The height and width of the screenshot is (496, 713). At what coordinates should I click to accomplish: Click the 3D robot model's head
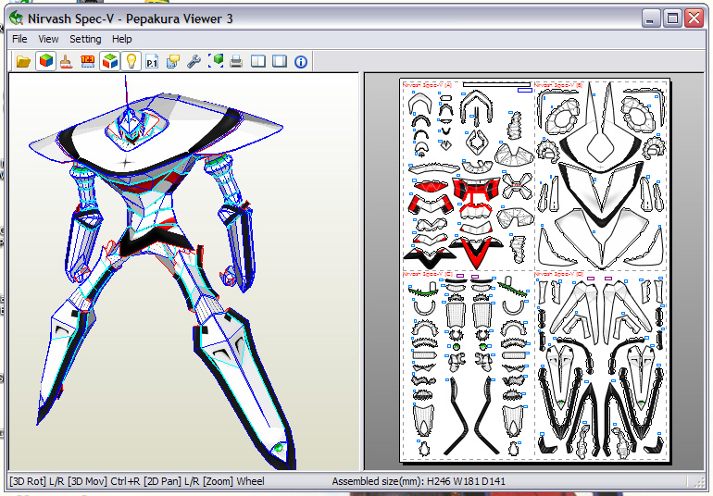click(x=131, y=125)
